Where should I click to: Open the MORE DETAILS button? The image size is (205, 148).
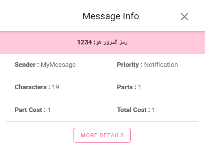point(102,135)
